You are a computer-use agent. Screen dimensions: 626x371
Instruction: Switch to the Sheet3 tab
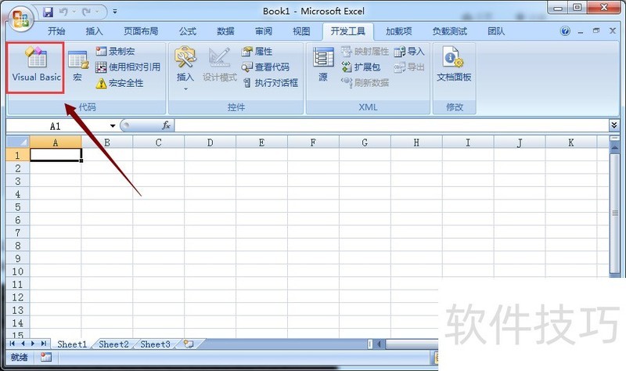pos(155,344)
